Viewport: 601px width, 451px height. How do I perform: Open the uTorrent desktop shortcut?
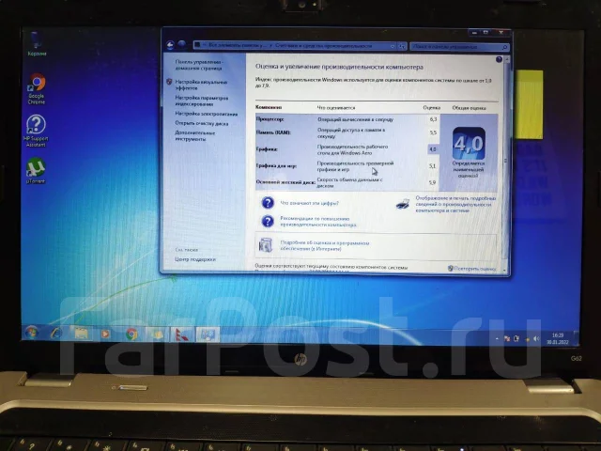pyautogui.click(x=36, y=171)
